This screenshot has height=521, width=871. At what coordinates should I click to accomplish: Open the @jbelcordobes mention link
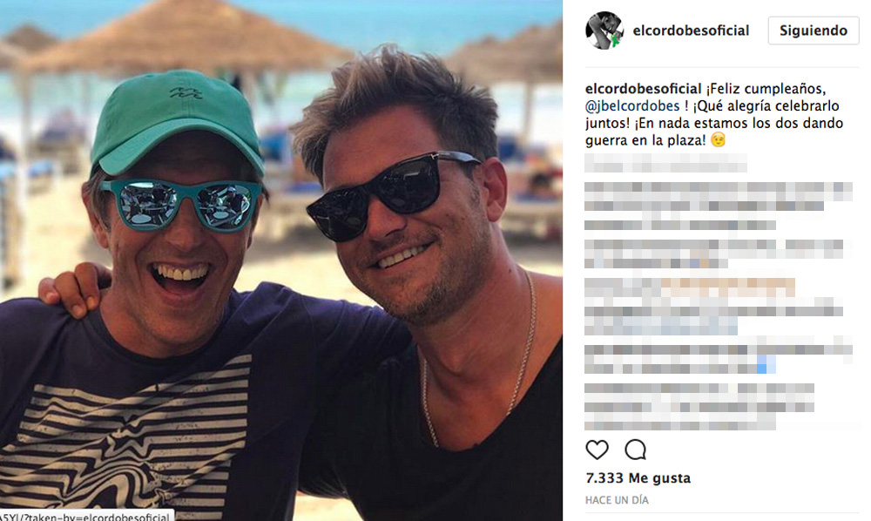point(632,106)
